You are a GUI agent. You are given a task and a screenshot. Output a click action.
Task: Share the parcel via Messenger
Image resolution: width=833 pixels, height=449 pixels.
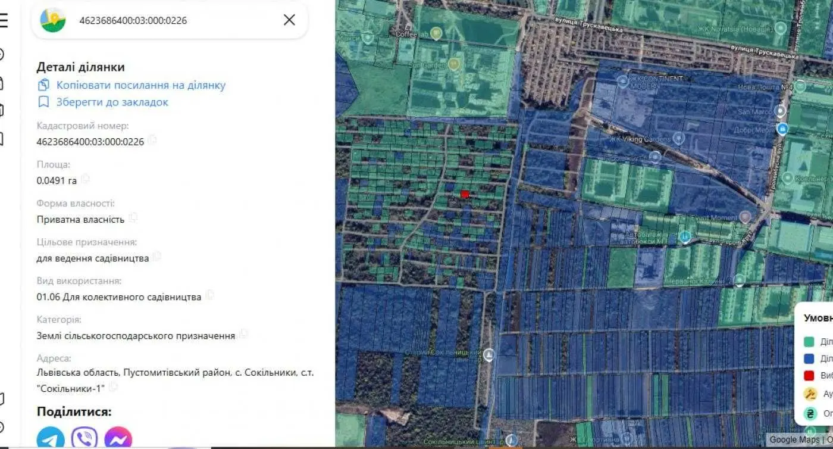(x=118, y=438)
